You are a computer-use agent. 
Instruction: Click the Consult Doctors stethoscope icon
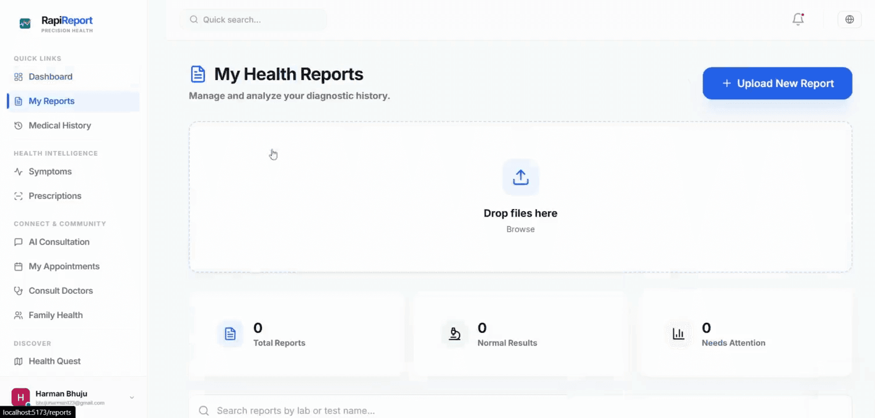[19, 291]
